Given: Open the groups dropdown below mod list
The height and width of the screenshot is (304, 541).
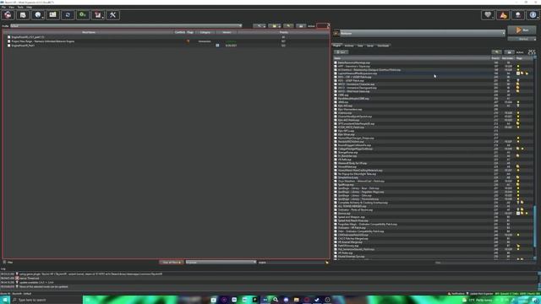Looking at the screenshot, I should click(221, 263).
